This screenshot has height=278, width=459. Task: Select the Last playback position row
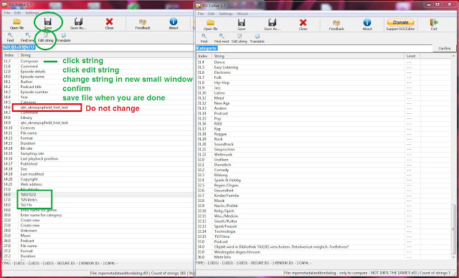(98, 159)
